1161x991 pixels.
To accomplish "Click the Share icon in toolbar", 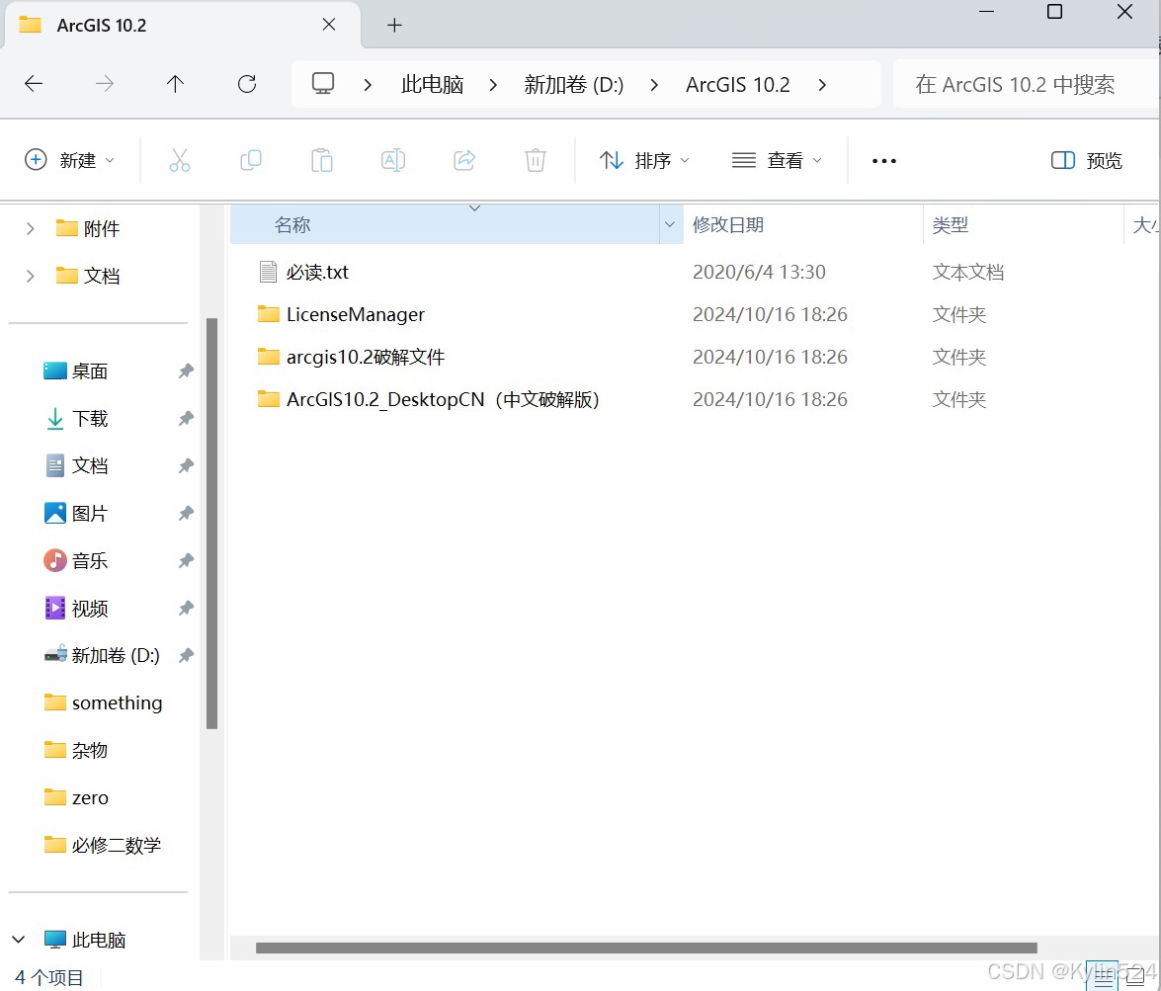I will pos(464,160).
